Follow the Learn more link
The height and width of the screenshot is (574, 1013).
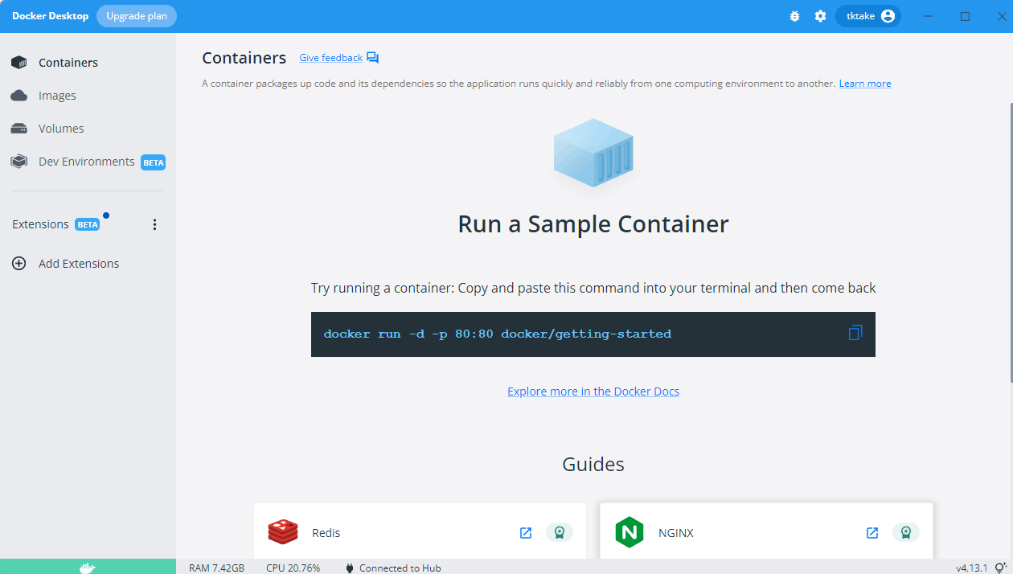click(x=865, y=84)
